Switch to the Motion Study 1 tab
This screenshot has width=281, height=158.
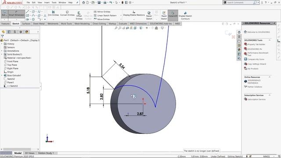click(46, 153)
